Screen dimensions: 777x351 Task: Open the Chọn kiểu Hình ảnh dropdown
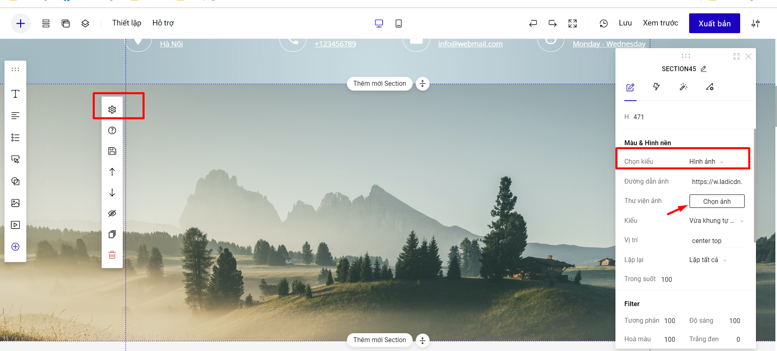coord(706,162)
